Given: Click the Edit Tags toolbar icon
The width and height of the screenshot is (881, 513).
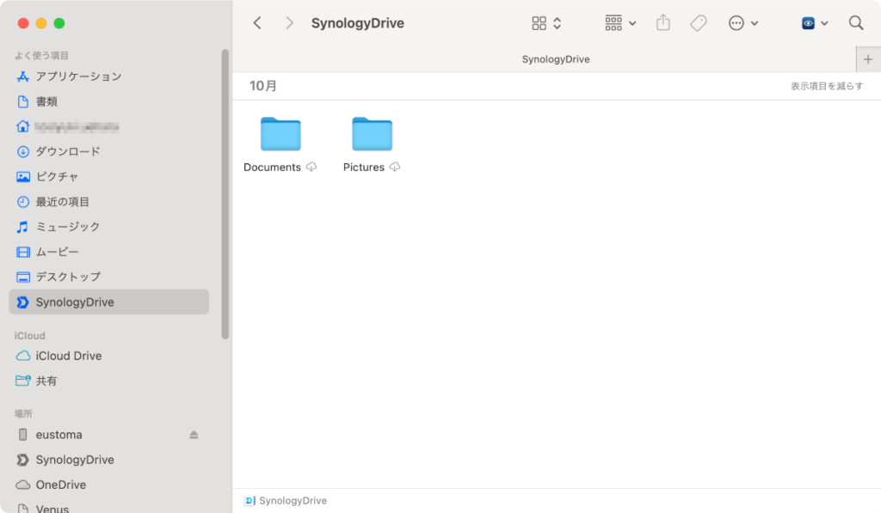Looking at the screenshot, I should tap(699, 23).
